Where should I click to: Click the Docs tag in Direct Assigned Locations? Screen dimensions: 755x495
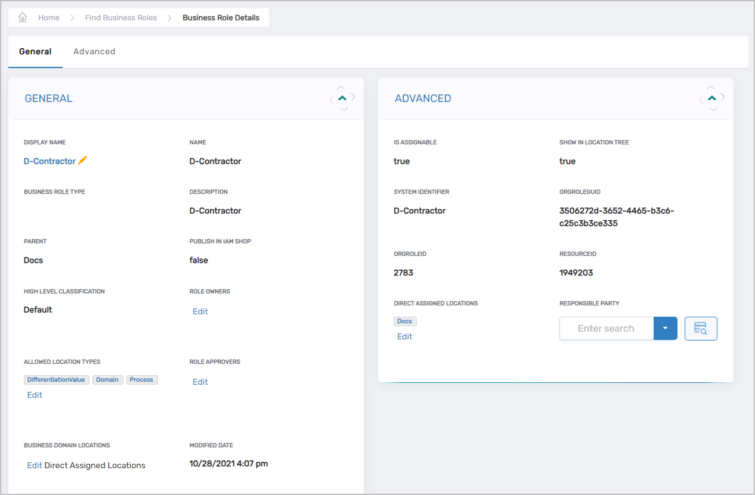point(404,321)
